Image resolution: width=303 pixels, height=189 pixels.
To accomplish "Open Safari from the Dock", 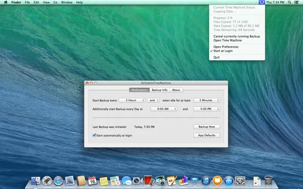I will [x=58, y=181].
